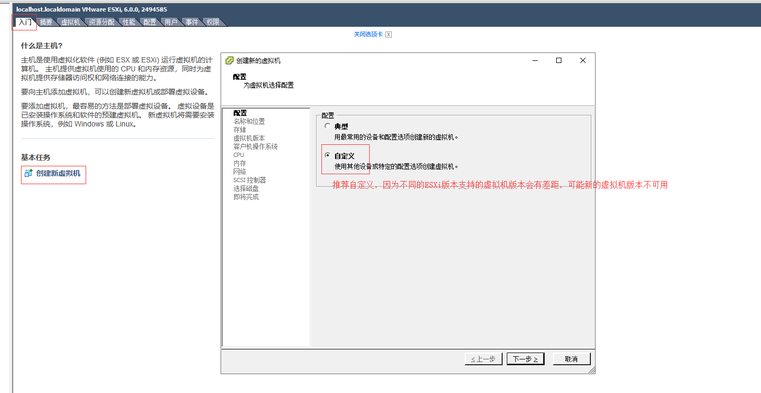
Task: Click the 基本任务 heading
Action: (x=36, y=157)
